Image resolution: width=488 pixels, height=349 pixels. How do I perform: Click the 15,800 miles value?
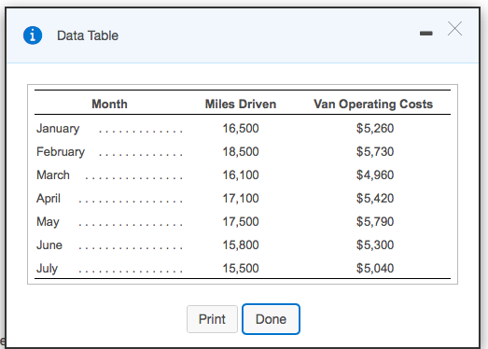tap(241, 245)
